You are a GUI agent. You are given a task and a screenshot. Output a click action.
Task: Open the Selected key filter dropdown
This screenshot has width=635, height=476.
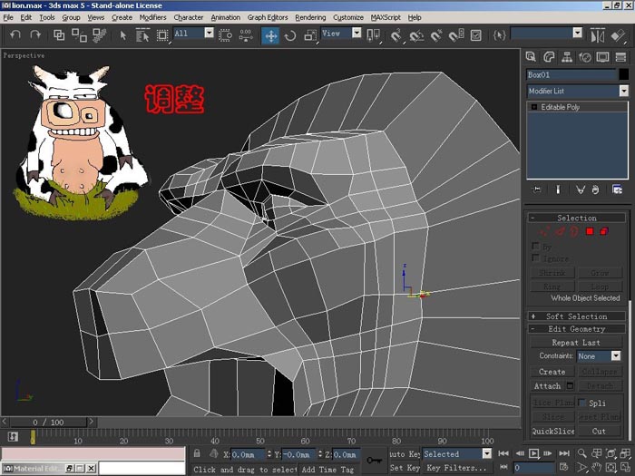tap(487, 453)
